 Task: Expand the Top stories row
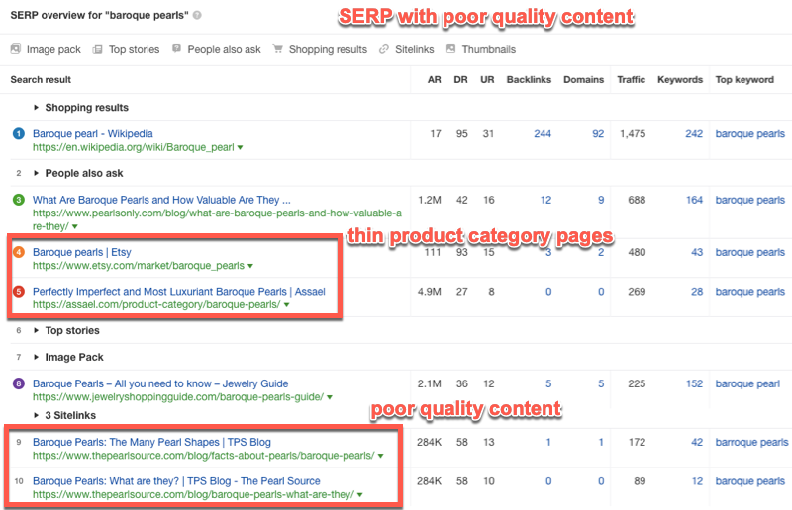pyautogui.click(x=38, y=331)
